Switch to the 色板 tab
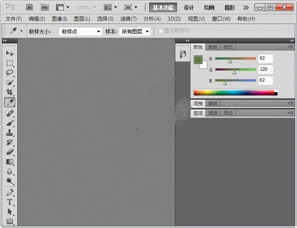This screenshot has height=228, width=297. 213,47
